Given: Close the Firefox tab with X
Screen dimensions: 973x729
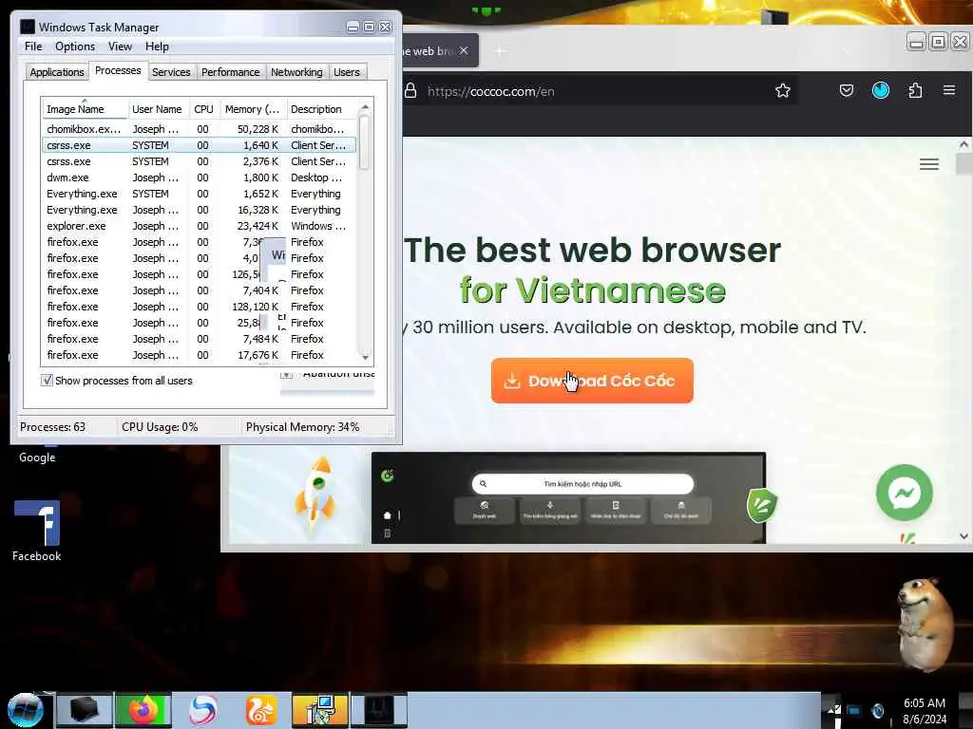Looking at the screenshot, I should point(464,51).
